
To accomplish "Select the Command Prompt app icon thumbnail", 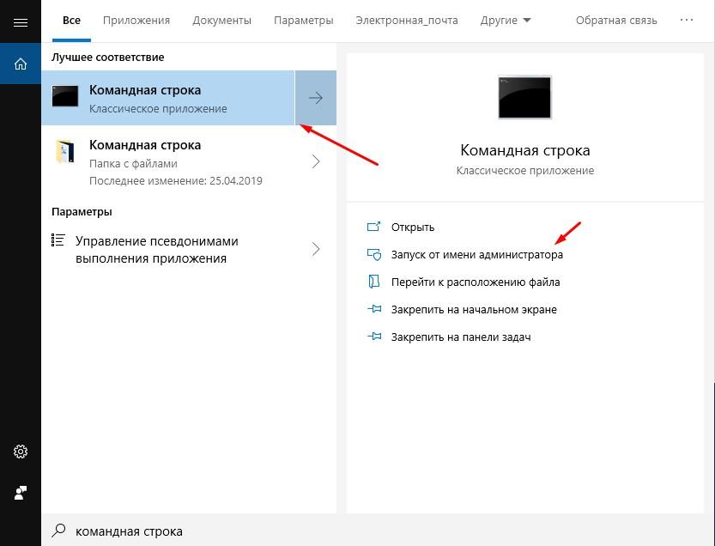I will coord(64,97).
